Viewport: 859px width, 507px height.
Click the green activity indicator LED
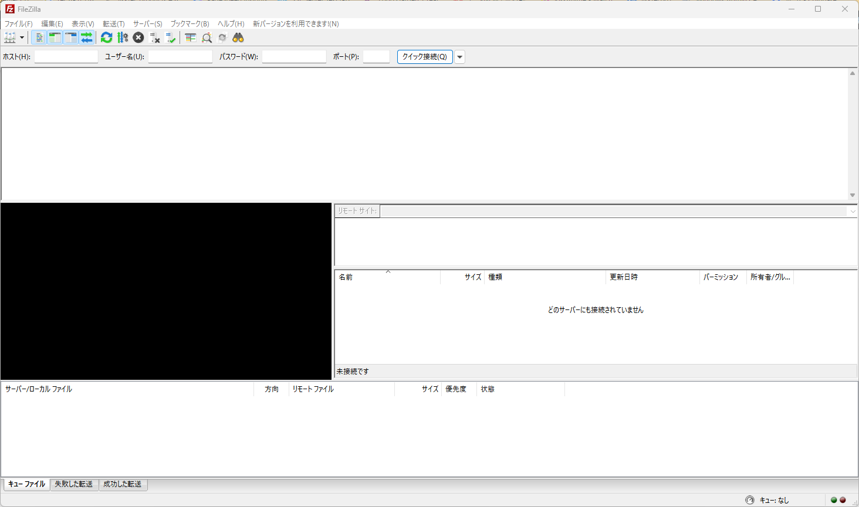pos(834,500)
